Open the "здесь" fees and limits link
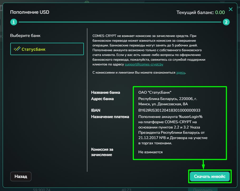The image size is (240, 191). click(181, 72)
